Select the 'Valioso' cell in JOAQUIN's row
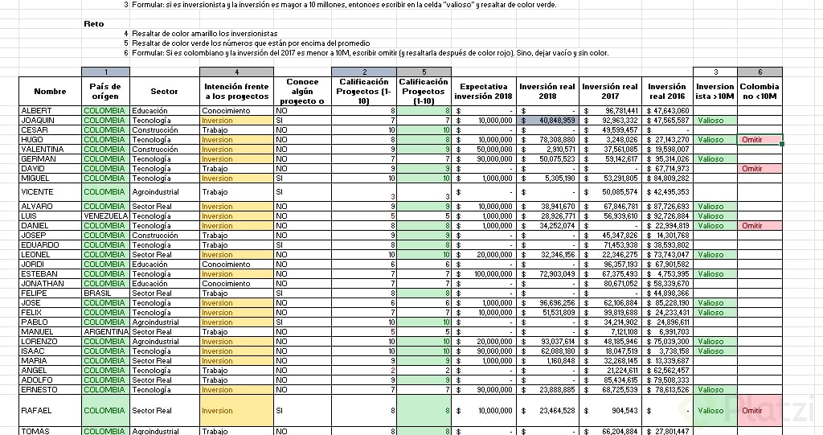 tap(714, 121)
